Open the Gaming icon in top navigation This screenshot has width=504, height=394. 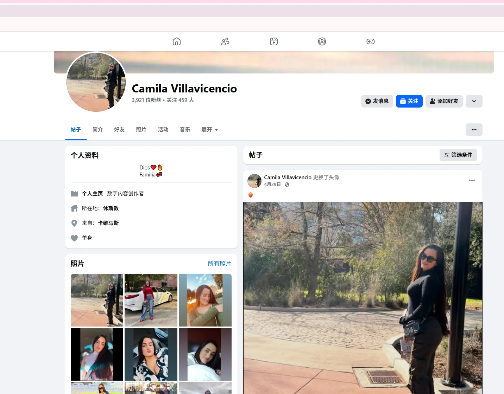[370, 41]
